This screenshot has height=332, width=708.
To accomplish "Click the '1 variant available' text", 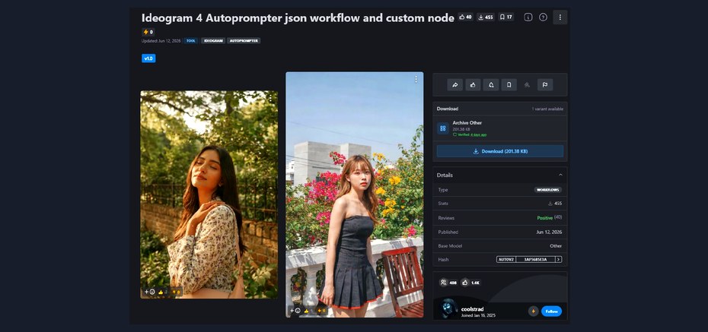I will click(547, 109).
